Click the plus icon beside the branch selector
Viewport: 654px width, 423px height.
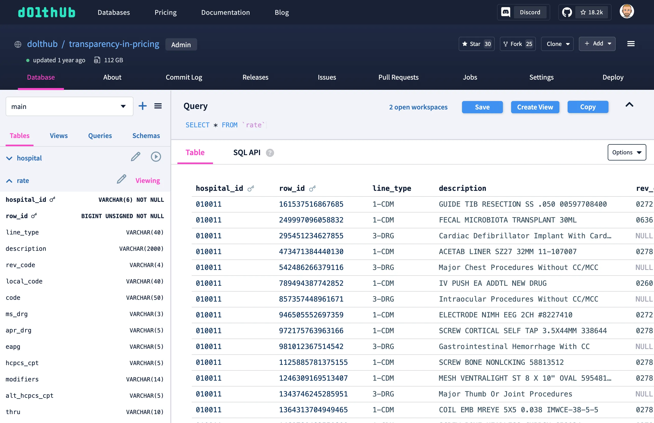pos(143,106)
